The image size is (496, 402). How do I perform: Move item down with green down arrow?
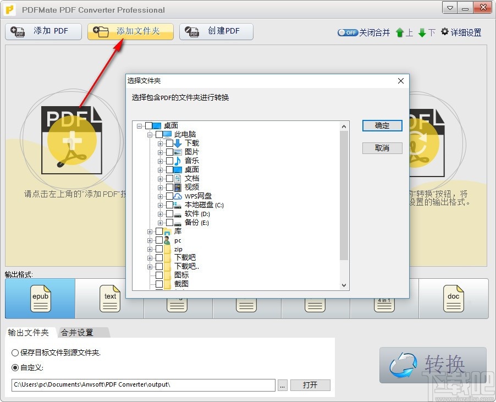pos(422,32)
